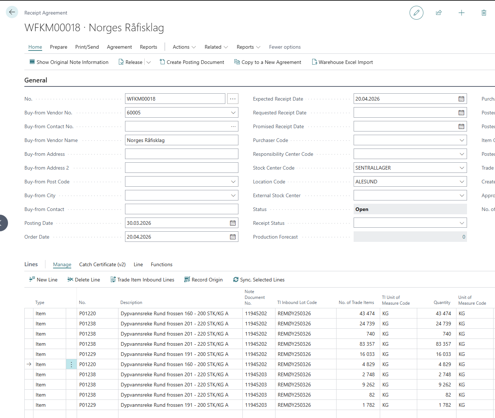Click the plus icon to create new
495x418 pixels.
click(x=461, y=13)
